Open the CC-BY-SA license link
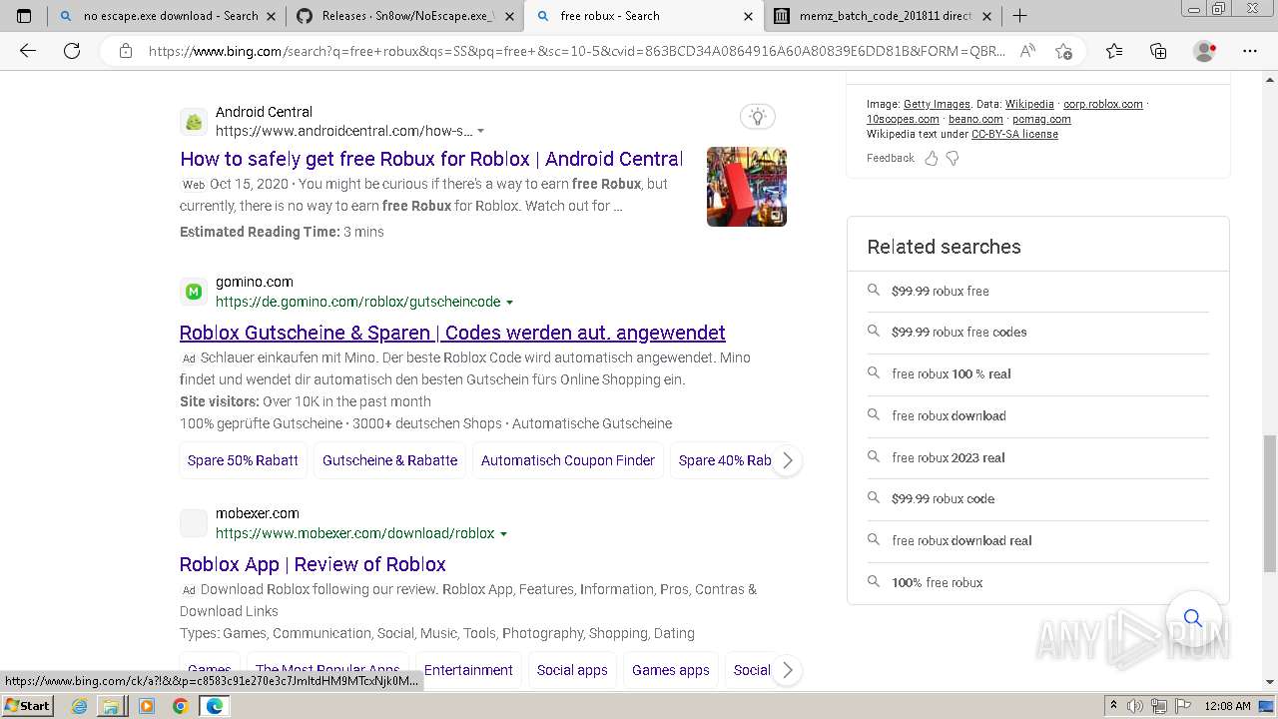1278x719 pixels. point(1014,134)
